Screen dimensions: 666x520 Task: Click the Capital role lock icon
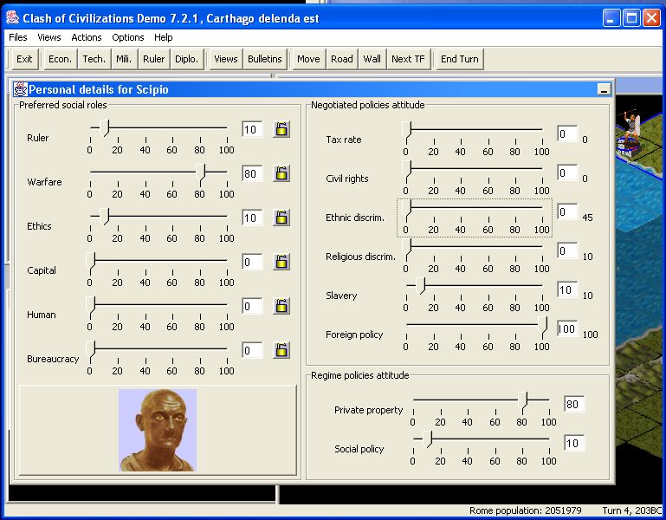click(281, 262)
